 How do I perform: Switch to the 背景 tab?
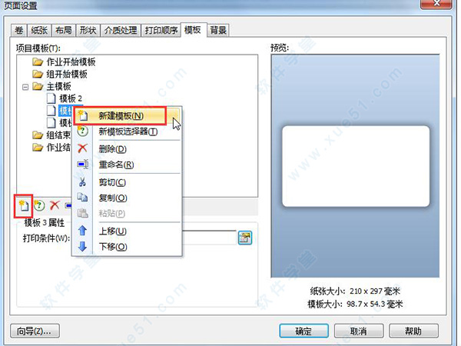pos(218,30)
